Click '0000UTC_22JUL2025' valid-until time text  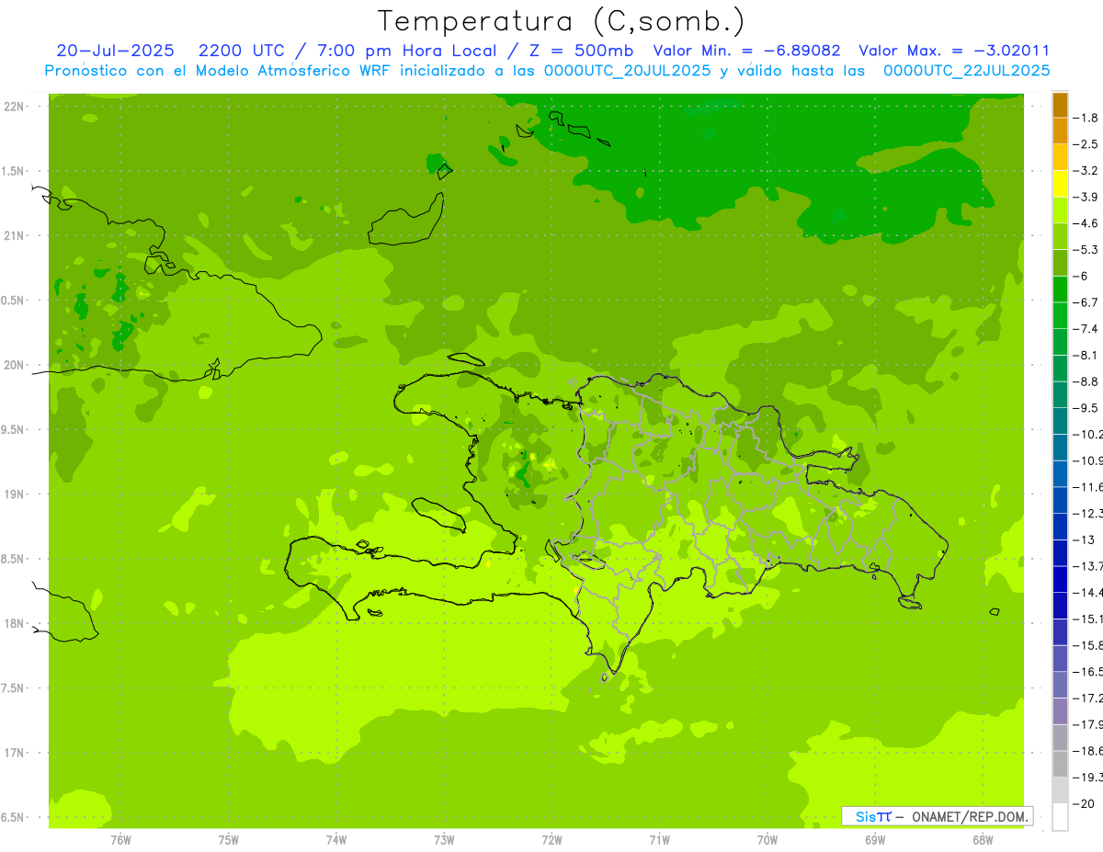tap(966, 71)
